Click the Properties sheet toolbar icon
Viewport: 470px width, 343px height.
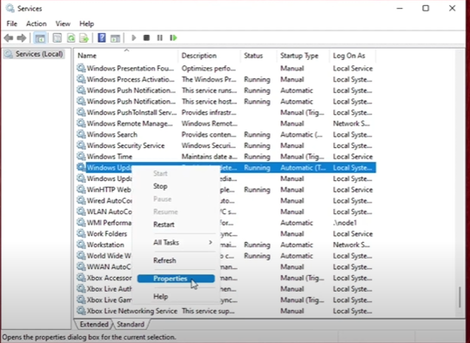tap(57, 38)
